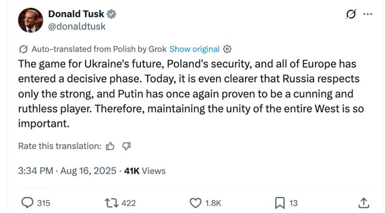
Task: Rate the translation thumbs down
Action: [126, 146]
